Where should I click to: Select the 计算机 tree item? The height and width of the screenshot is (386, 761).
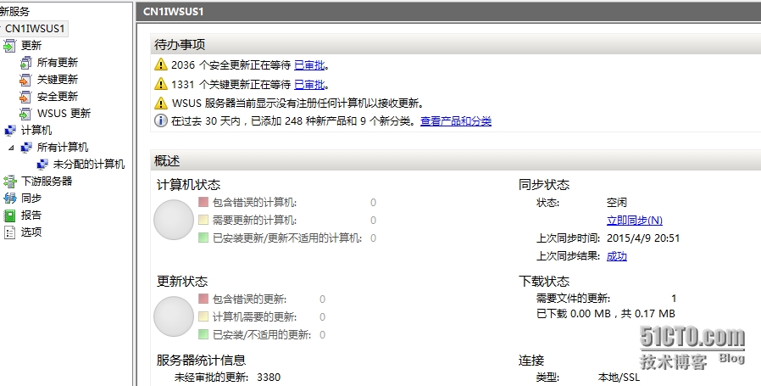(x=36, y=131)
